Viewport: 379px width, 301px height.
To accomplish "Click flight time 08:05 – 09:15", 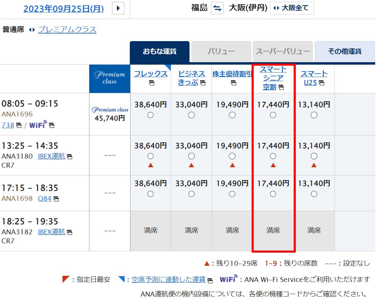I will (x=30, y=104).
